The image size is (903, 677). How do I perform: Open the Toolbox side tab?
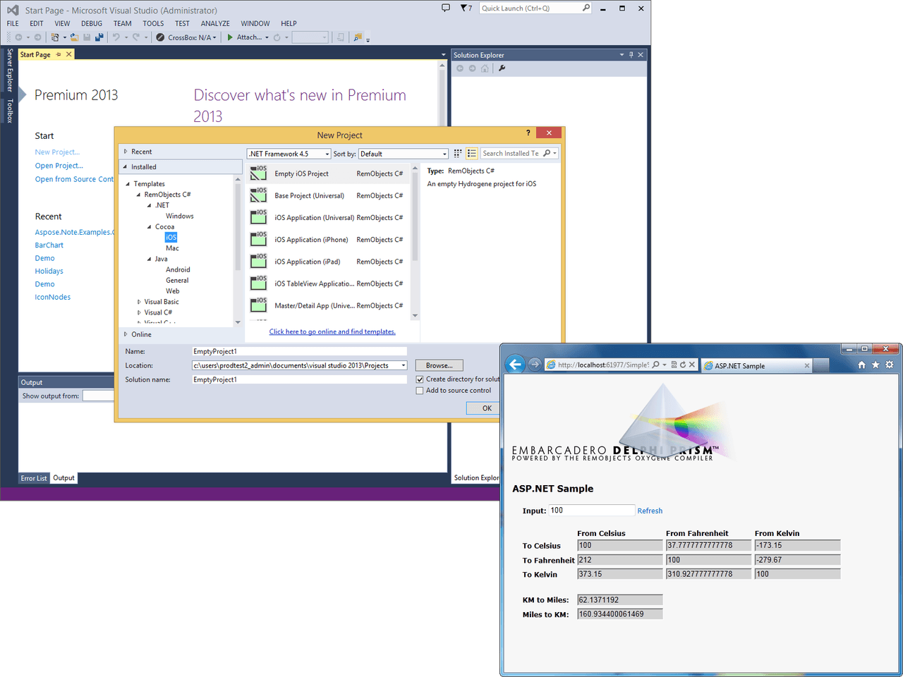pyautogui.click(x=10, y=111)
